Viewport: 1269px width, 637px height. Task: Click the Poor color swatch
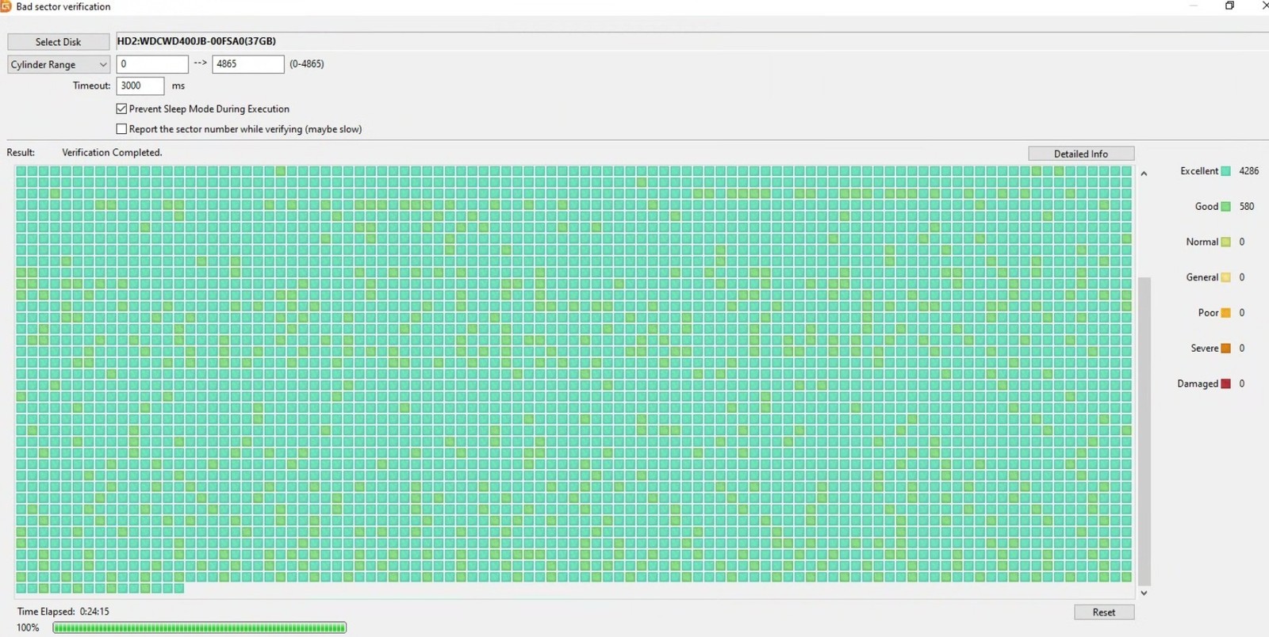[1226, 313]
